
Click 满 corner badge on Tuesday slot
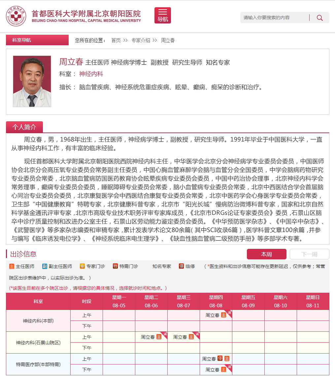(164, 334)
